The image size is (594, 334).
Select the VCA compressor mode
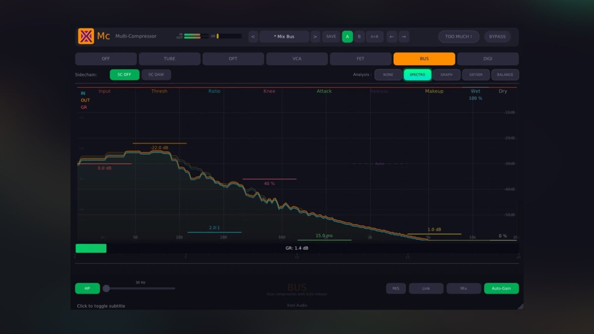(297, 59)
